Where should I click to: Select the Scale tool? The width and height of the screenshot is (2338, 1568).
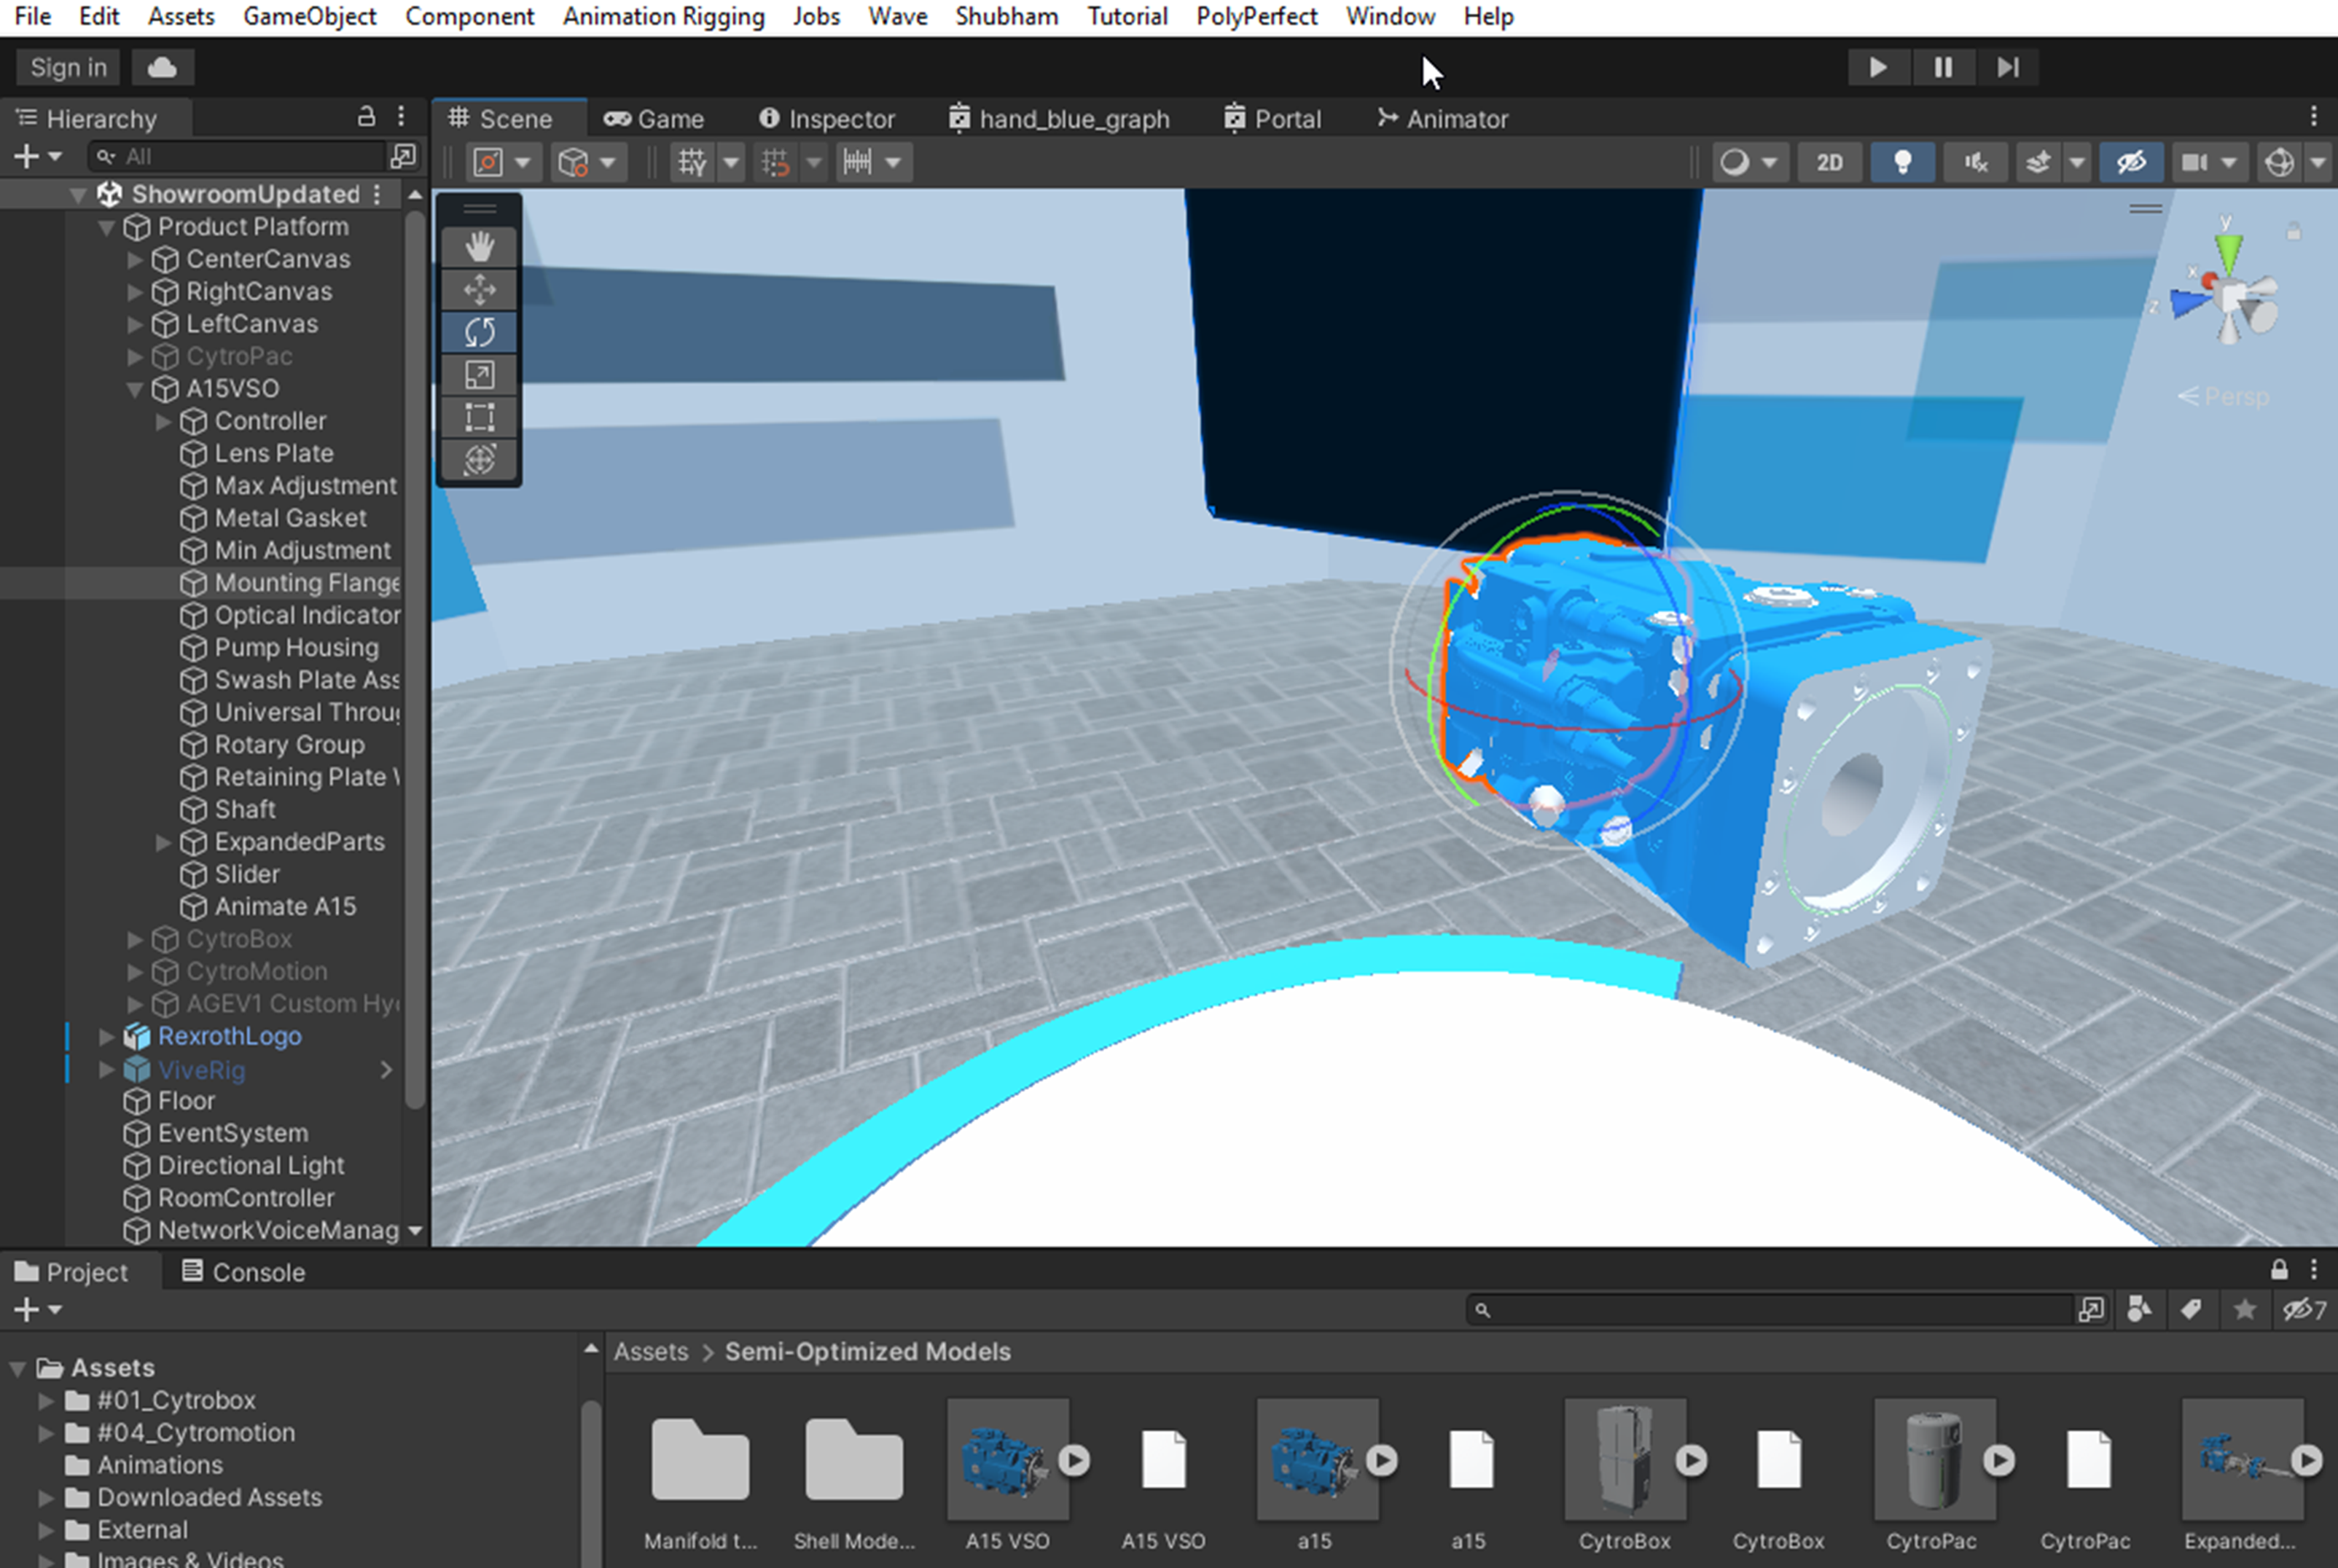(x=480, y=375)
